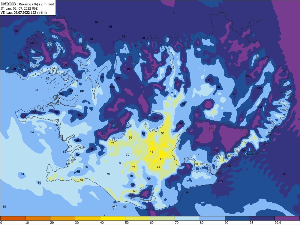The width and height of the screenshot is (300, 225).
Task: Click the humidity value 47 on map
Action: tap(161, 159)
